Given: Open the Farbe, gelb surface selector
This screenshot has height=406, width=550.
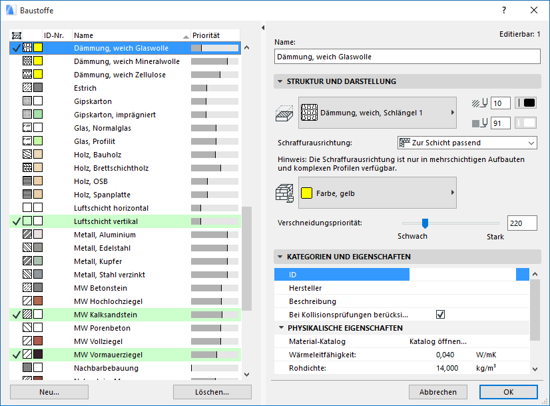Looking at the screenshot, I should [x=378, y=193].
